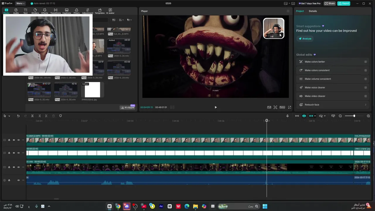This screenshot has width=375, height=211.
Task: Open the AI avatar panel
Action: tap(110, 11)
